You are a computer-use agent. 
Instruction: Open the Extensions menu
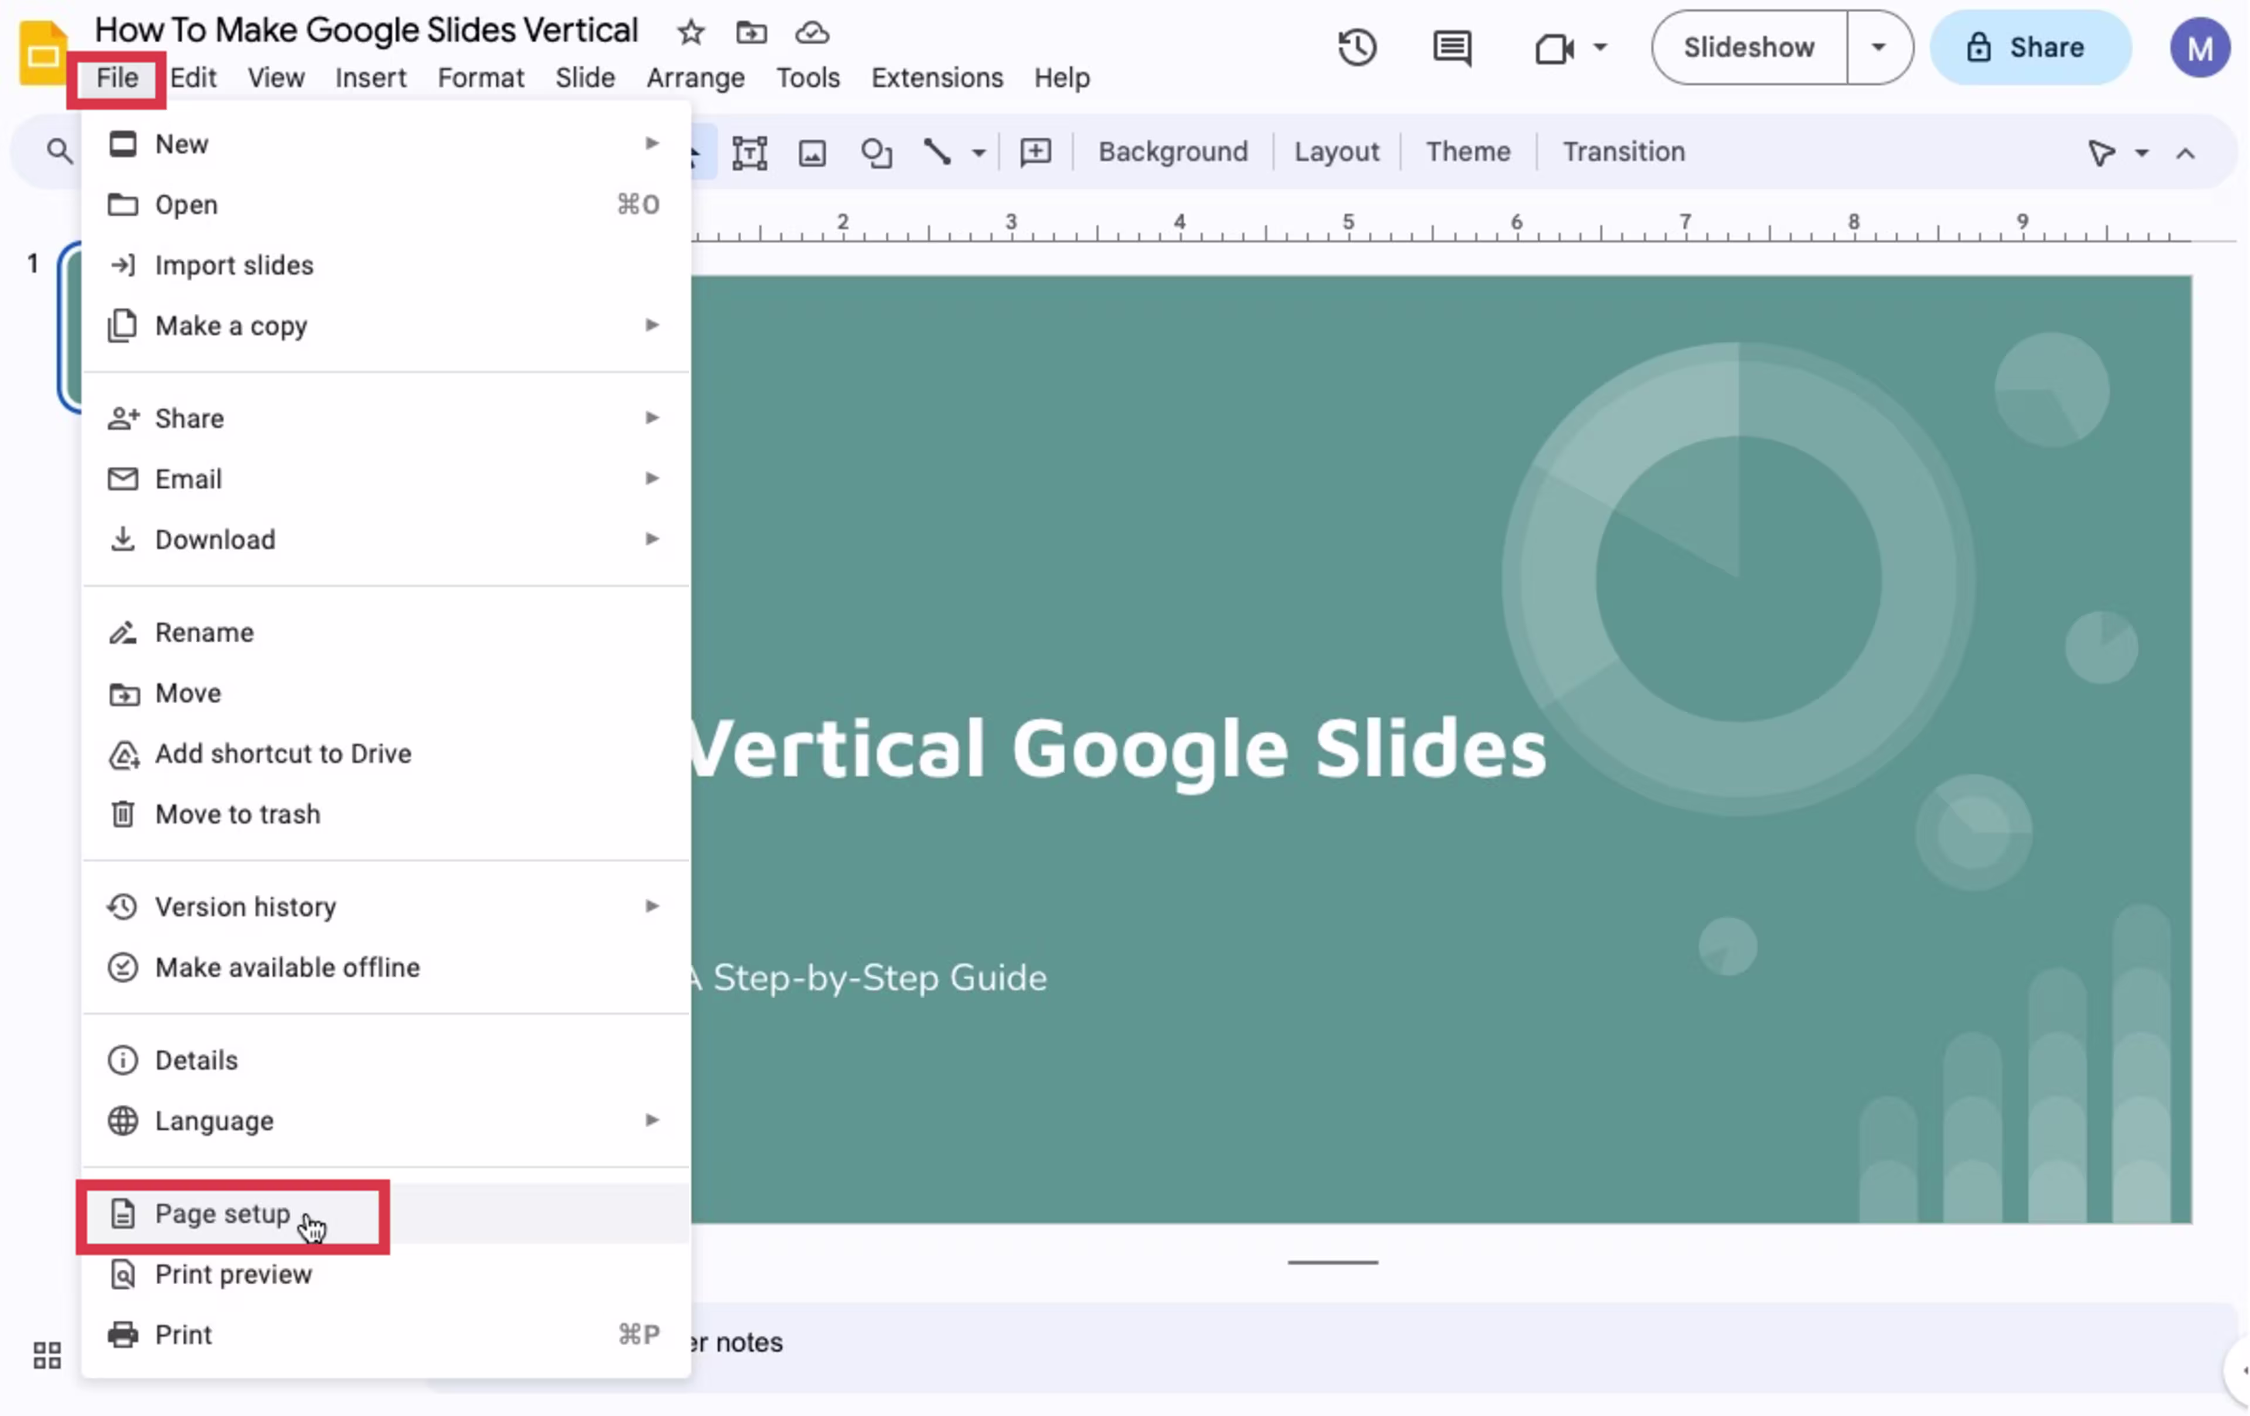coord(937,77)
